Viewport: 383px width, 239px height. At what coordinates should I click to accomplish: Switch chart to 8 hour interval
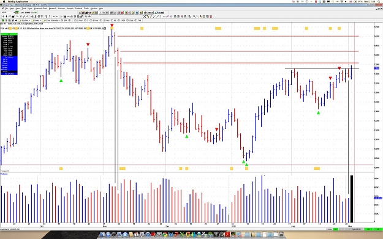(x=93, y=20)
